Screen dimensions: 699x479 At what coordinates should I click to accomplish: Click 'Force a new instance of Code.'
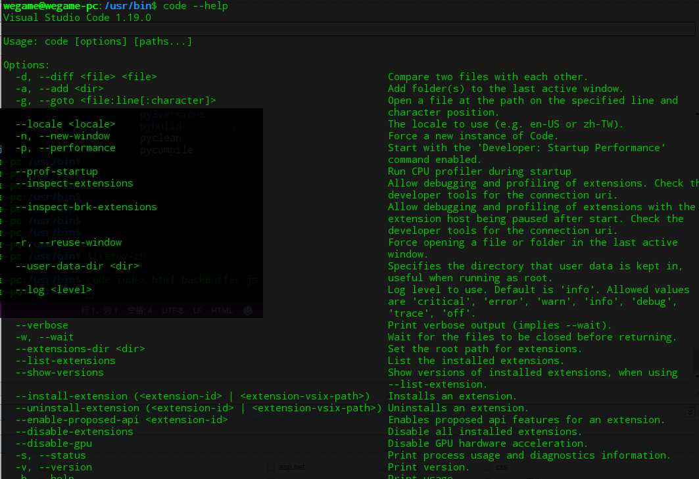click(473, 136)
